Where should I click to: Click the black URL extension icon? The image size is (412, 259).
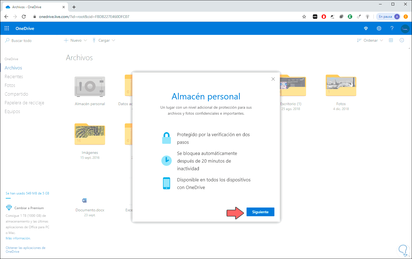pyautogui.click(x=315, y=17)
